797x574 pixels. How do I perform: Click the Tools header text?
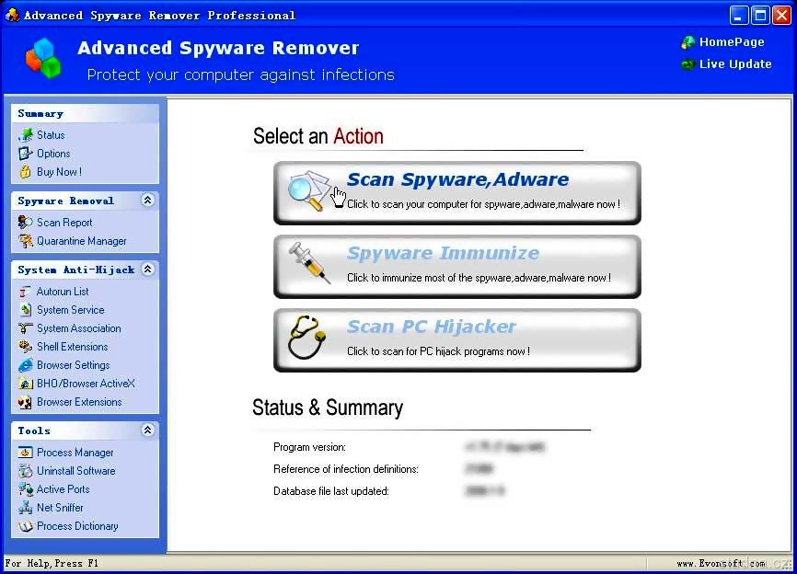(34, 430)
